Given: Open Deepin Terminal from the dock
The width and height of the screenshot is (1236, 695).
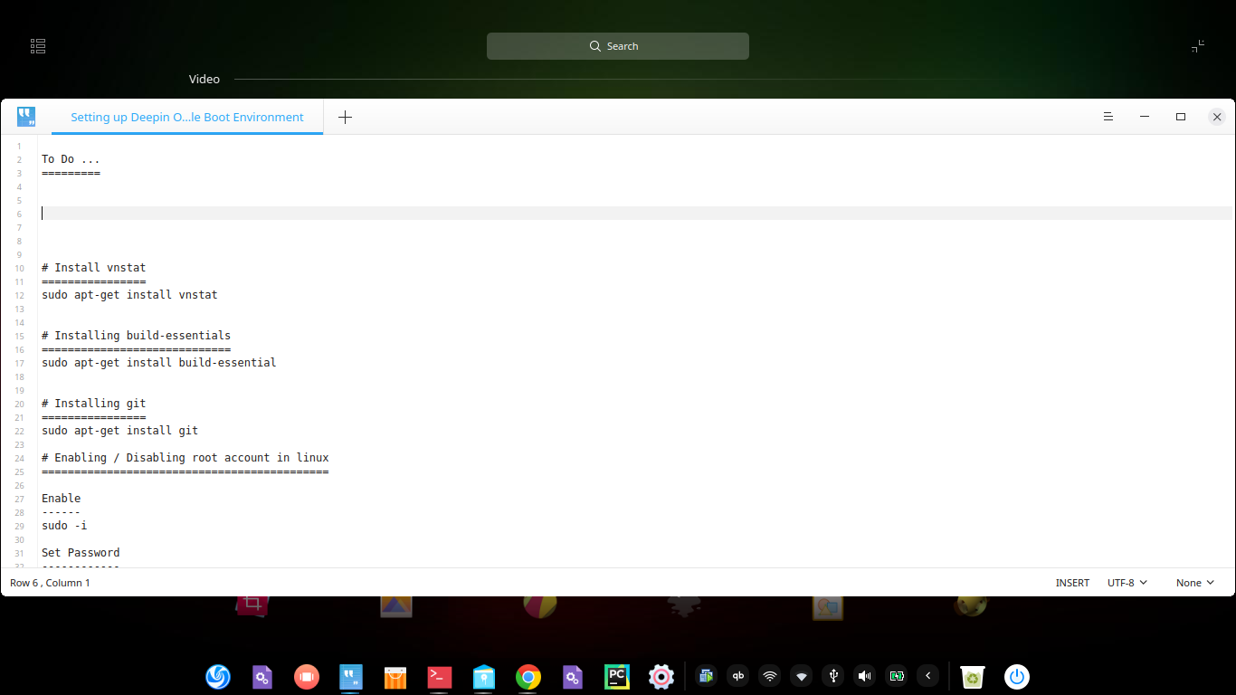Looking at the screenshot, I should pyautogui.click(x=439, y=677).
